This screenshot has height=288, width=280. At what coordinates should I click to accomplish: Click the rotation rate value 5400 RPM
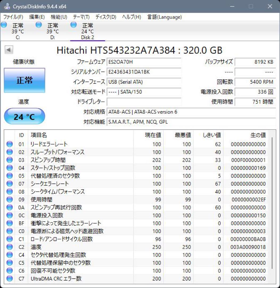[255, 82]
